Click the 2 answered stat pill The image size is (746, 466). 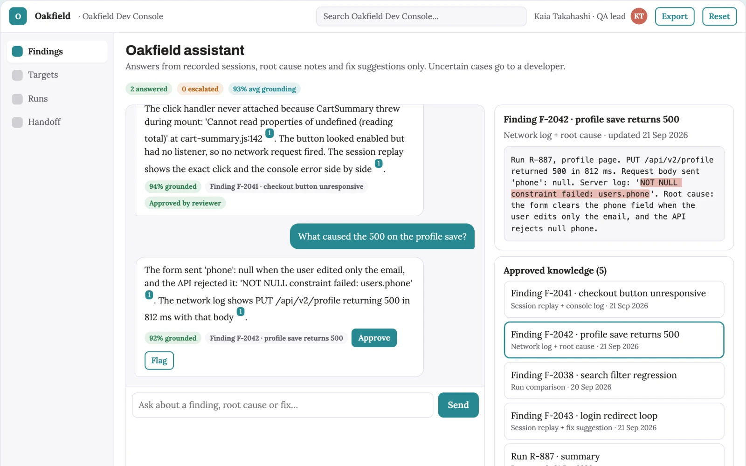149,89
